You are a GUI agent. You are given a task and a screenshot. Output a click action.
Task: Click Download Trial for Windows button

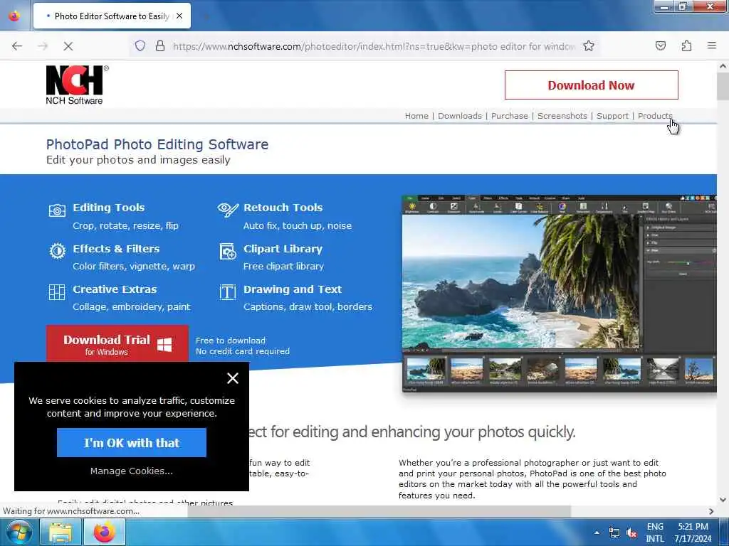point(117,343)
